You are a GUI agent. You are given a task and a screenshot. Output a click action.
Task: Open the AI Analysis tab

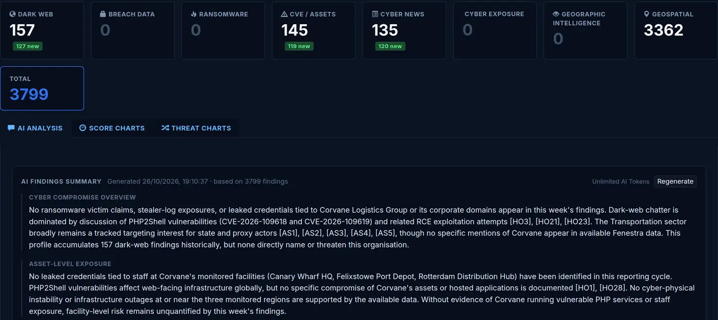click(x=35, y=128)
